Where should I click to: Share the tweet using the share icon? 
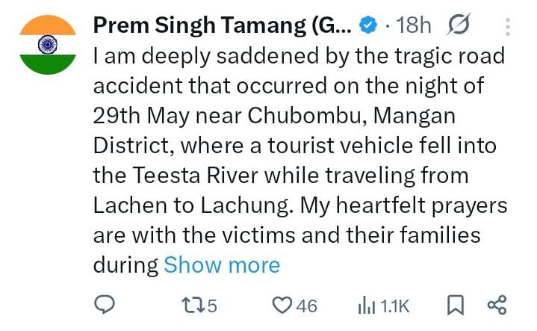(497, 305)
